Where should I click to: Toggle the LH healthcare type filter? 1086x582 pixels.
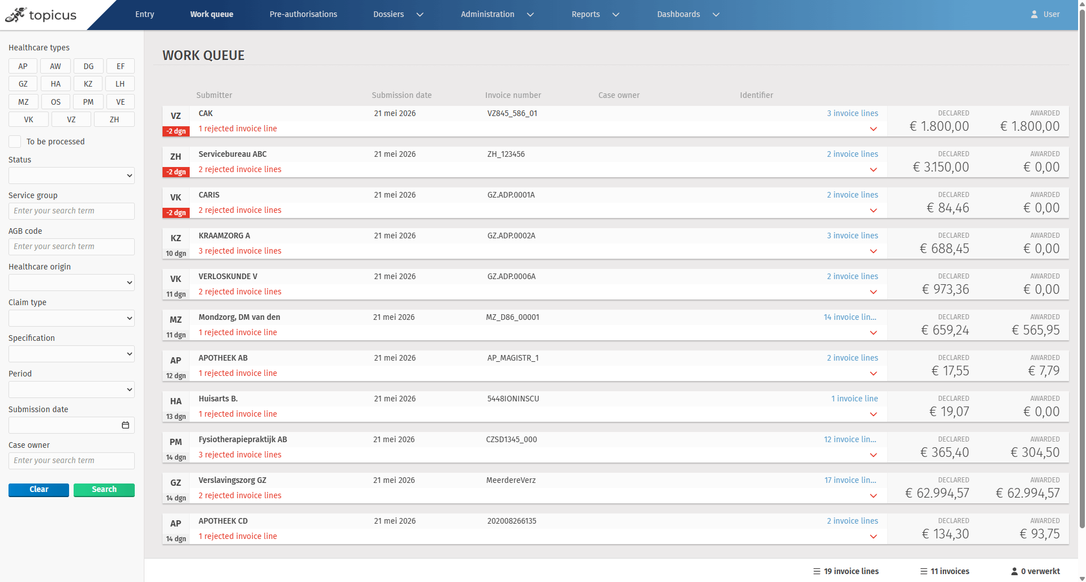120,84
